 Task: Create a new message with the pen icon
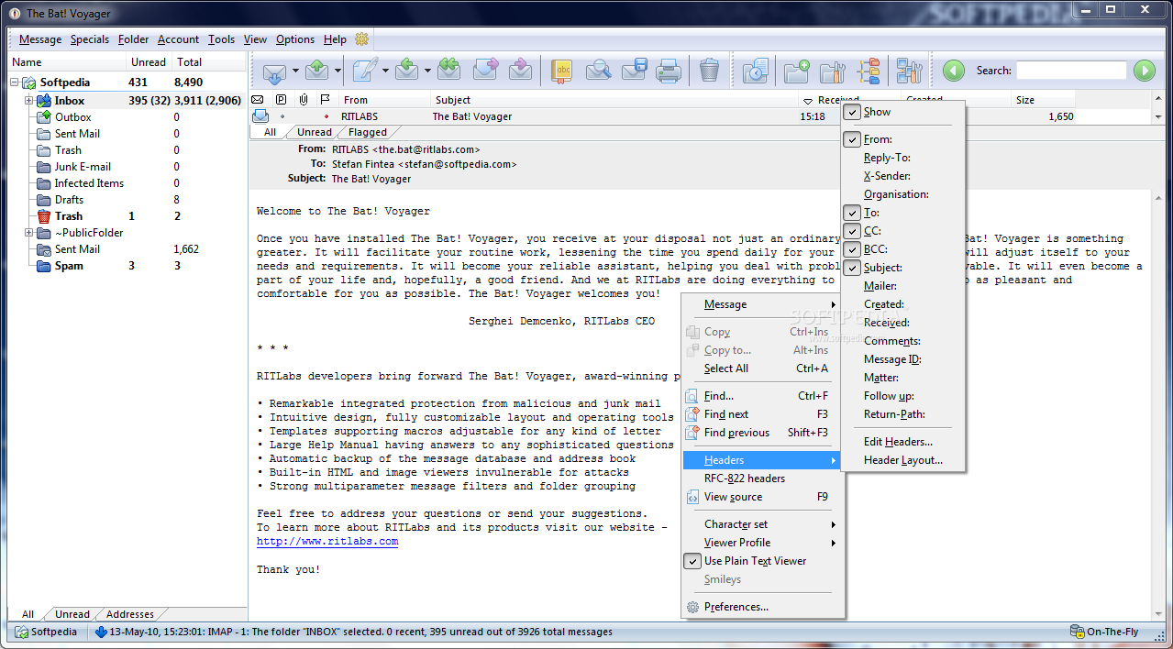click(x=365, y=71)
